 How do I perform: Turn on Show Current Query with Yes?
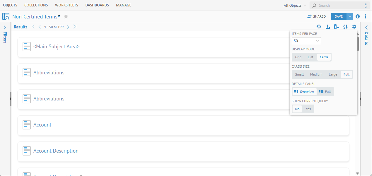(308, 109)
